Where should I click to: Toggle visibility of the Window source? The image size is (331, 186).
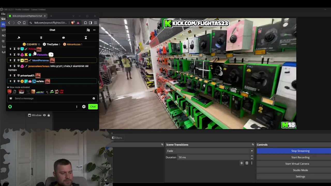[44, 115]
